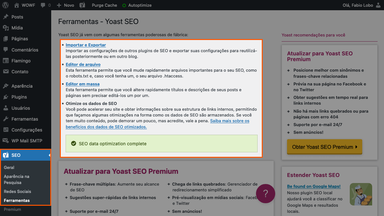Click Yoast recomendações para você text
The width and height of the screenshot is (384, 216).
[x=313, y=35]
